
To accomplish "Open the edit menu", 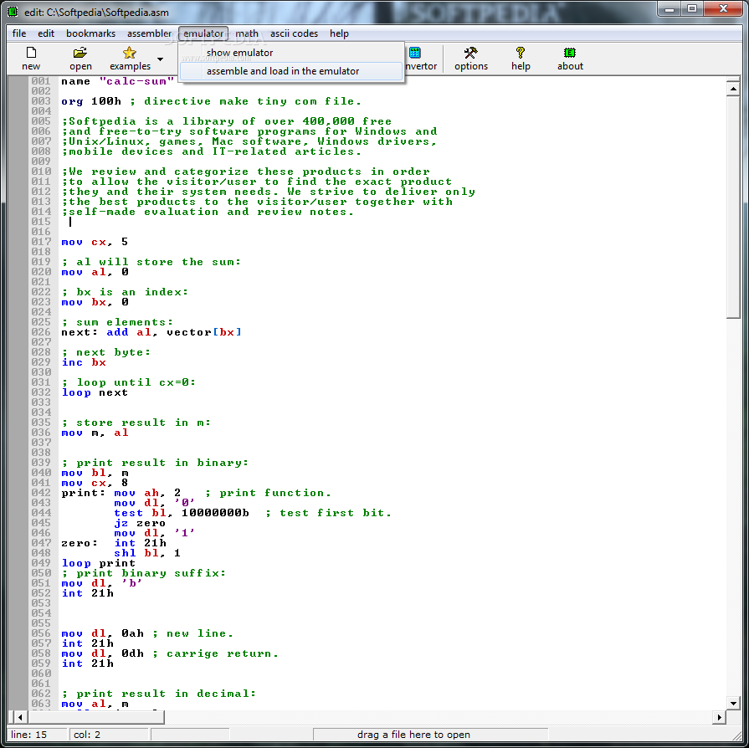I will point(46,33).
